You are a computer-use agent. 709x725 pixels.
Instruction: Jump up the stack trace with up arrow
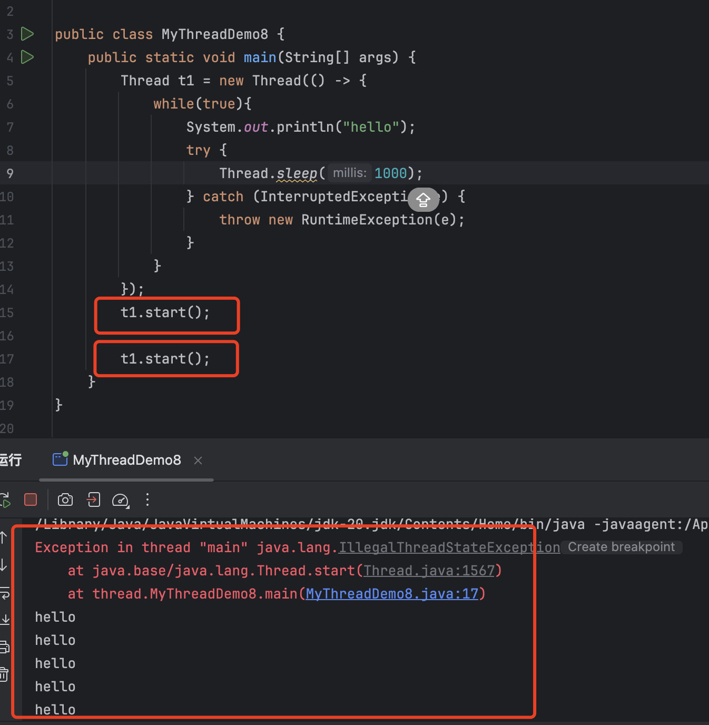[4, 537]
